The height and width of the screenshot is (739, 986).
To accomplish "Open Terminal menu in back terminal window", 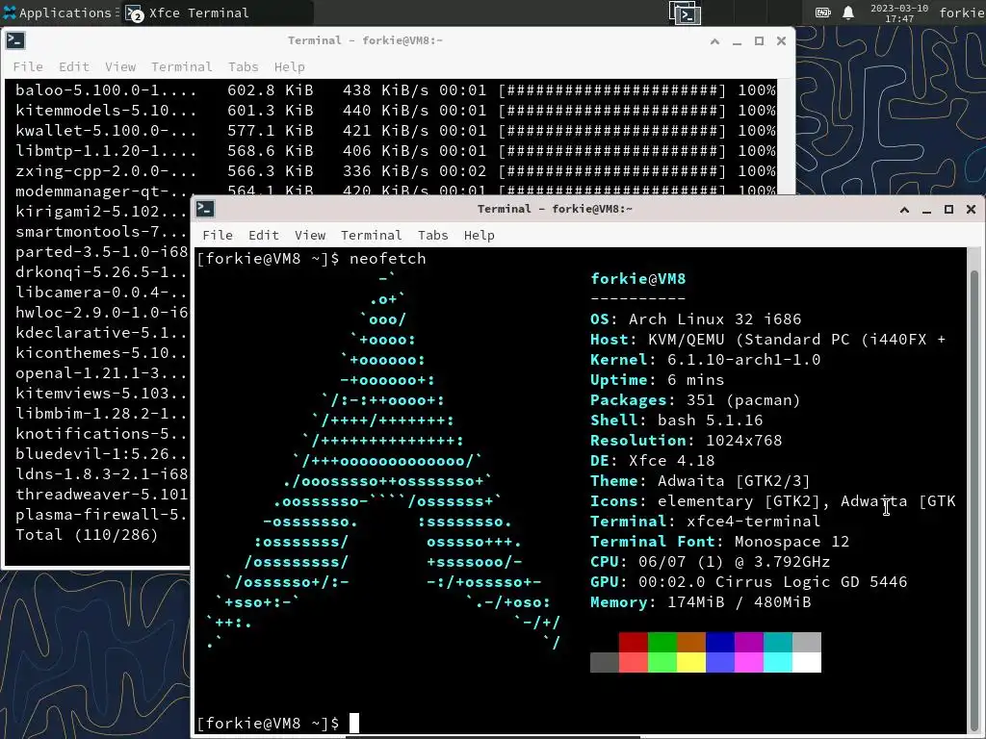I will point(181,66).
